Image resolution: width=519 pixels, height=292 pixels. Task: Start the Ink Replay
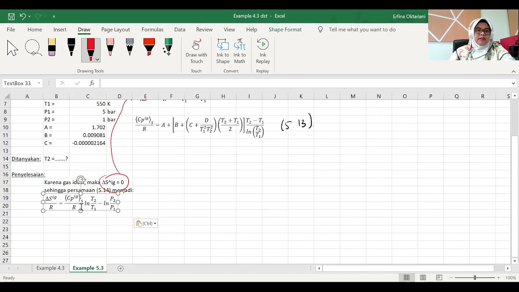tap(263, 52)
